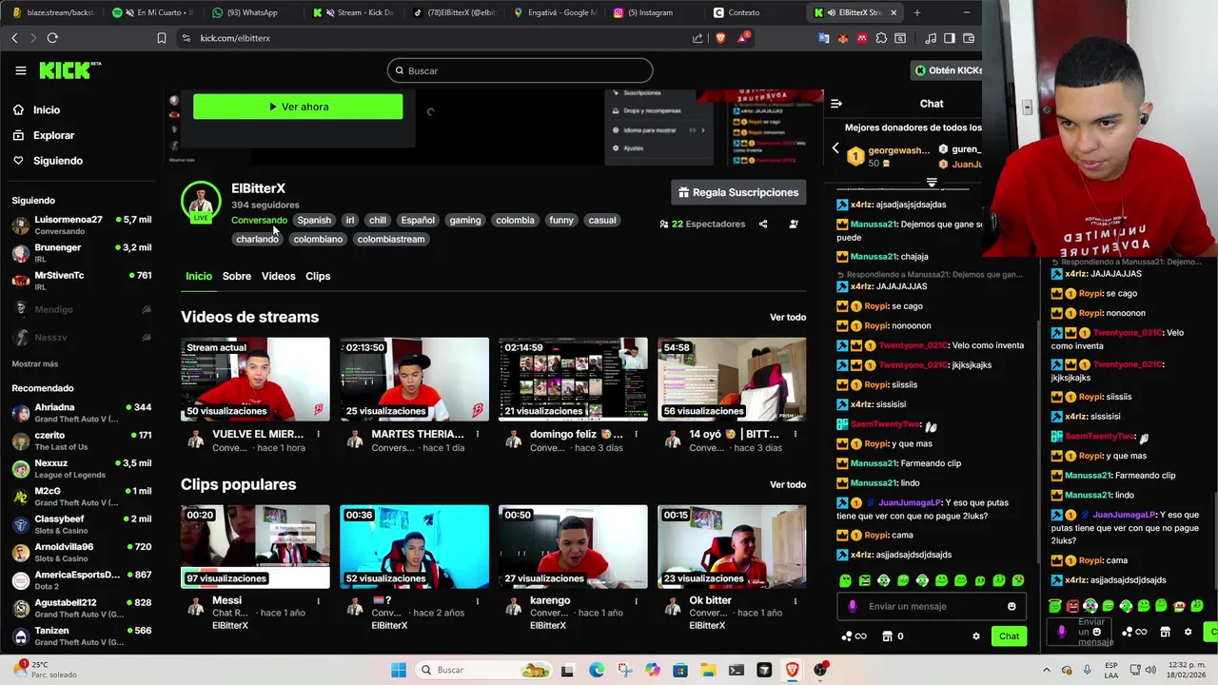
Task: Select the colombia tag
Action: (x=515, y=220)
